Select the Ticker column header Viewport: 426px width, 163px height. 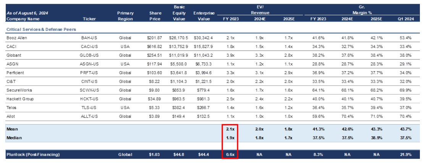click(x=89, y=19)
